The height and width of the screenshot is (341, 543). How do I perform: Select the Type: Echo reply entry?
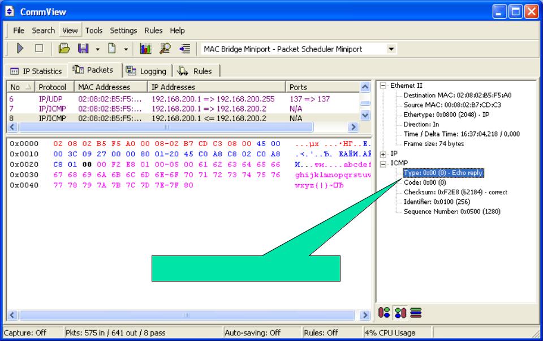click(x=443, y=173)
